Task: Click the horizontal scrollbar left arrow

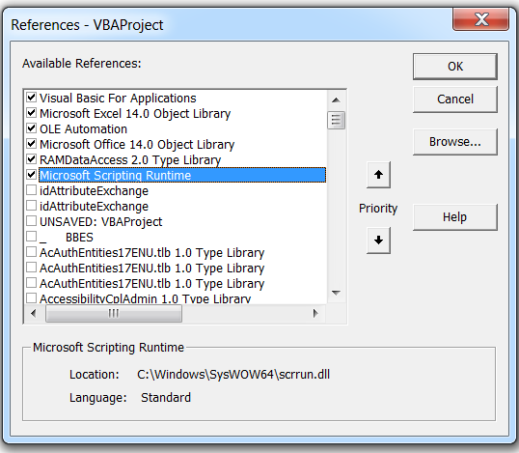Action: coord(33,313)
